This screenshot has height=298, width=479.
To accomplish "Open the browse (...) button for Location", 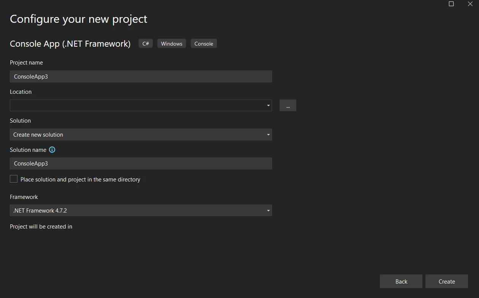I will click(288, 106).
